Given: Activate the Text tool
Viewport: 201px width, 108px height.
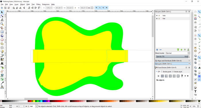Looking at the screenshot, I should point(2,64).
